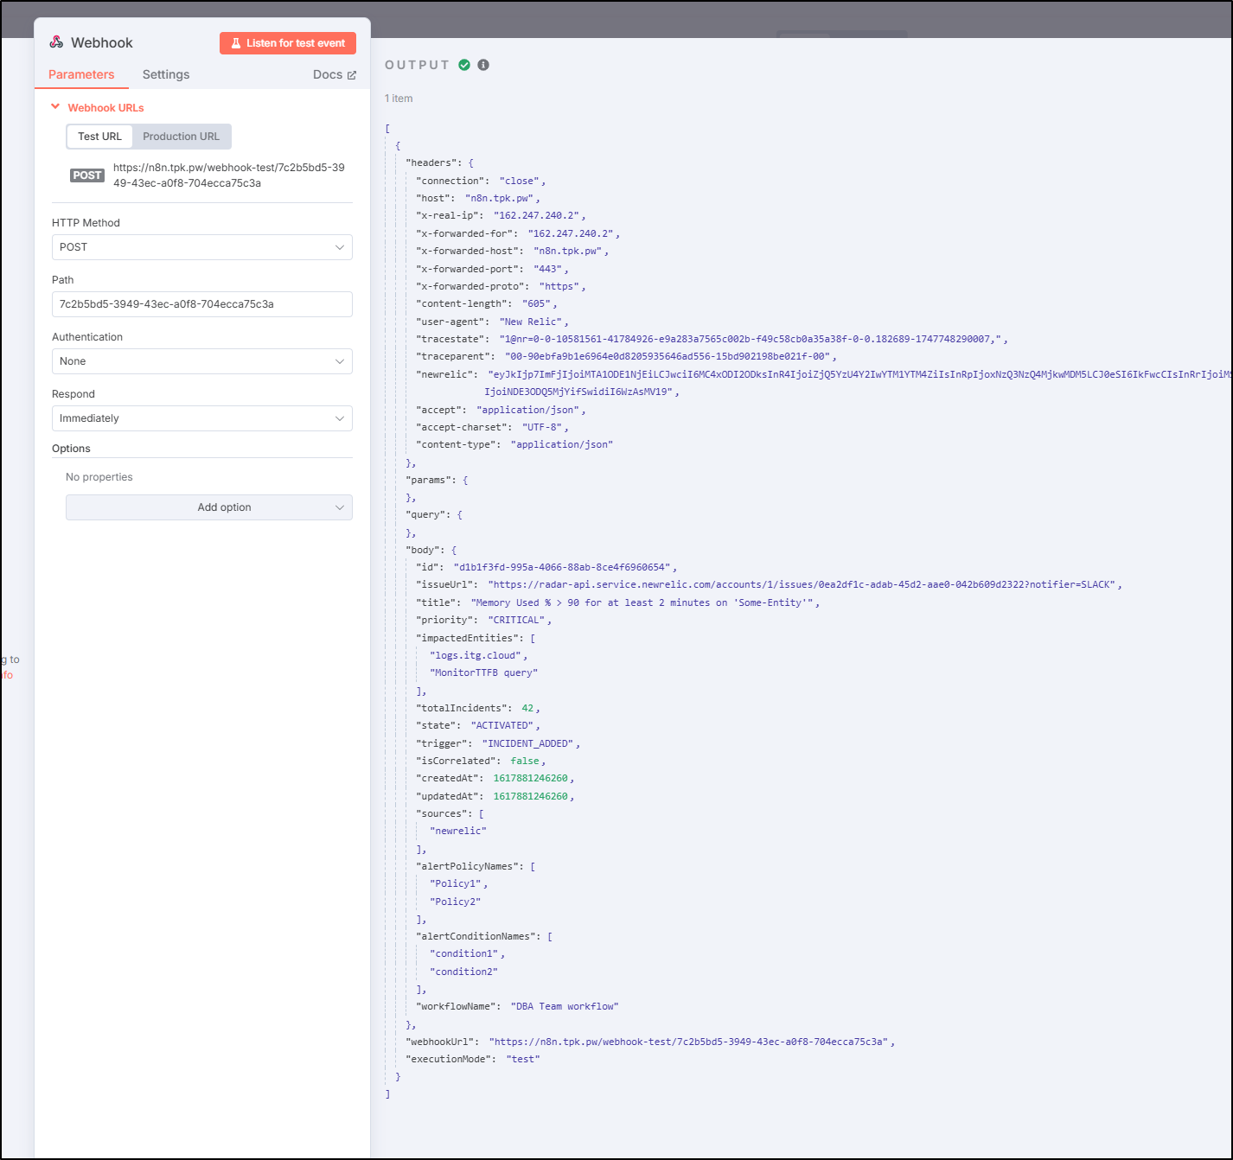Click the Path input field
Image resolution: width=1233 pixels, height=1160 pixels.
point(202,304)
